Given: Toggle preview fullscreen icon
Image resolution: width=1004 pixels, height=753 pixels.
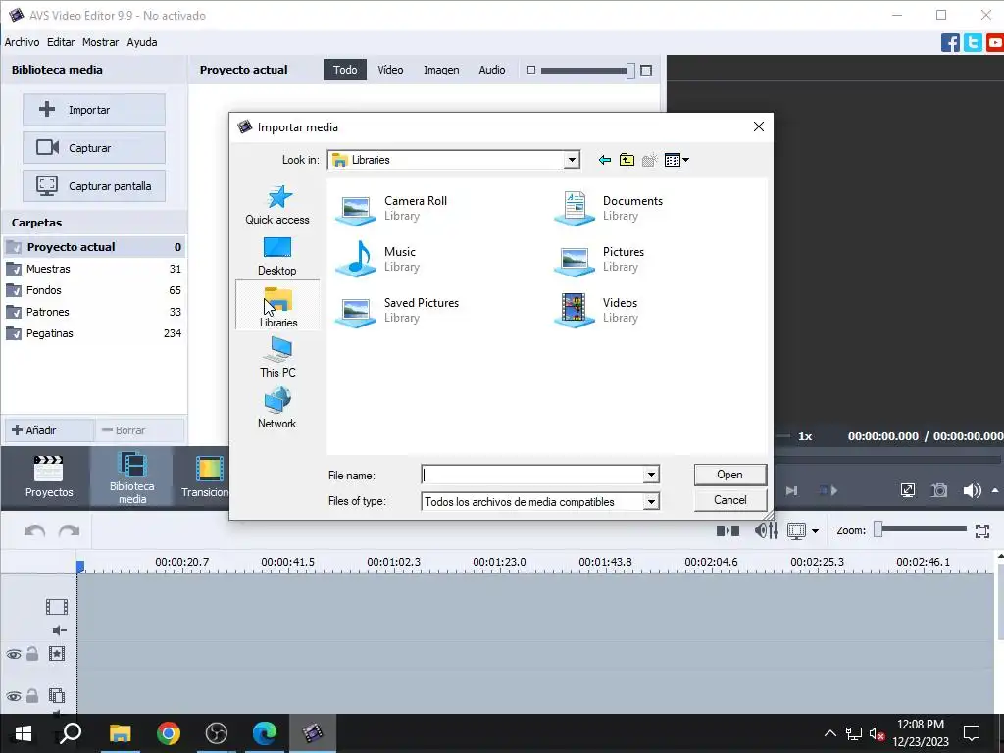Looking at the screenshot, I should click(907, 490).
